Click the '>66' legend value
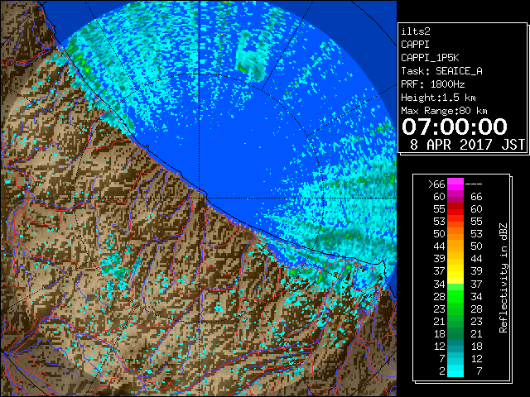Screen dimensions: 530x397 tap(436, 184)
